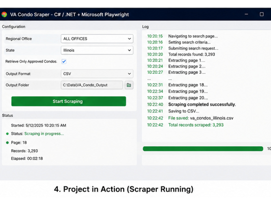
Task: Click the window title text in title bar
Action: (69, 15)
